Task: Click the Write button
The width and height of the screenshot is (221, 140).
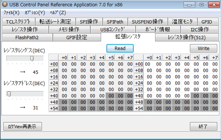Action: (203, 48)
